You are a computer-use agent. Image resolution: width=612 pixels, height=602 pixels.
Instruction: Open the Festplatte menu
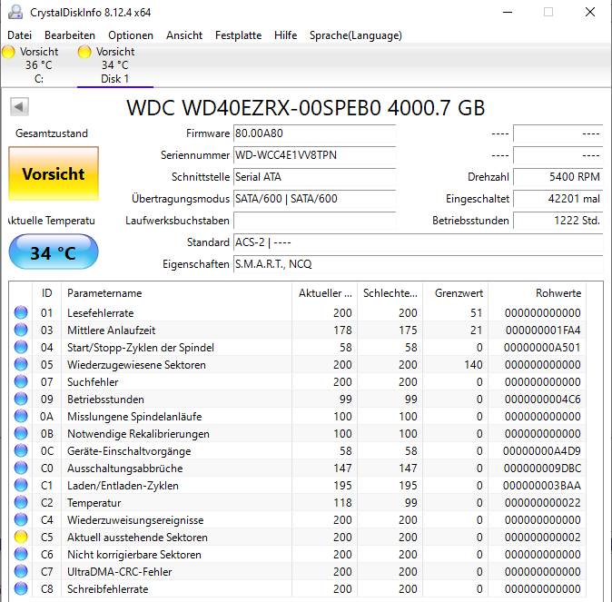pos(238,35)
